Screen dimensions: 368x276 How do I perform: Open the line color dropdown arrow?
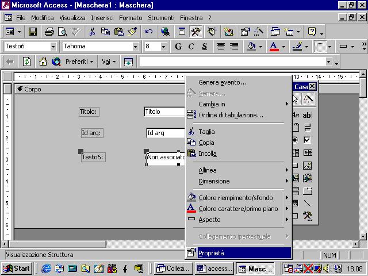(x=306, y=47)
